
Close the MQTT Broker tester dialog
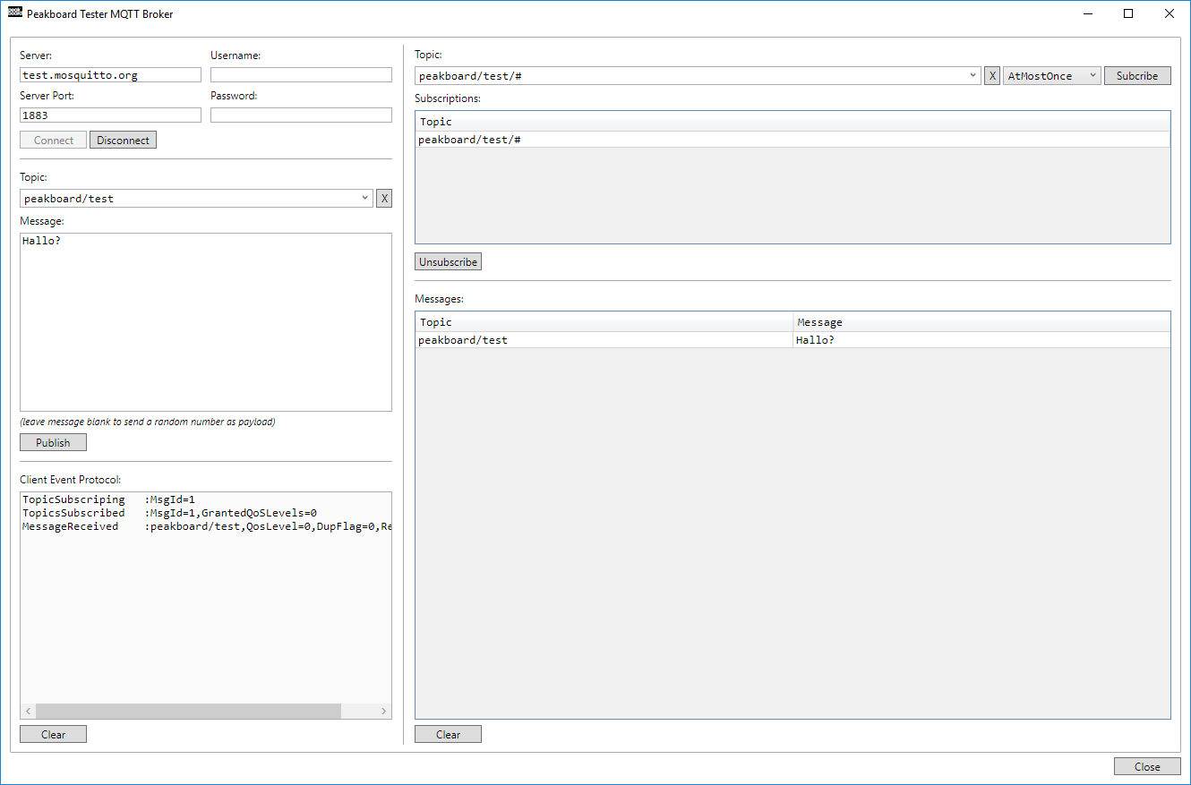coord(1147,766)
